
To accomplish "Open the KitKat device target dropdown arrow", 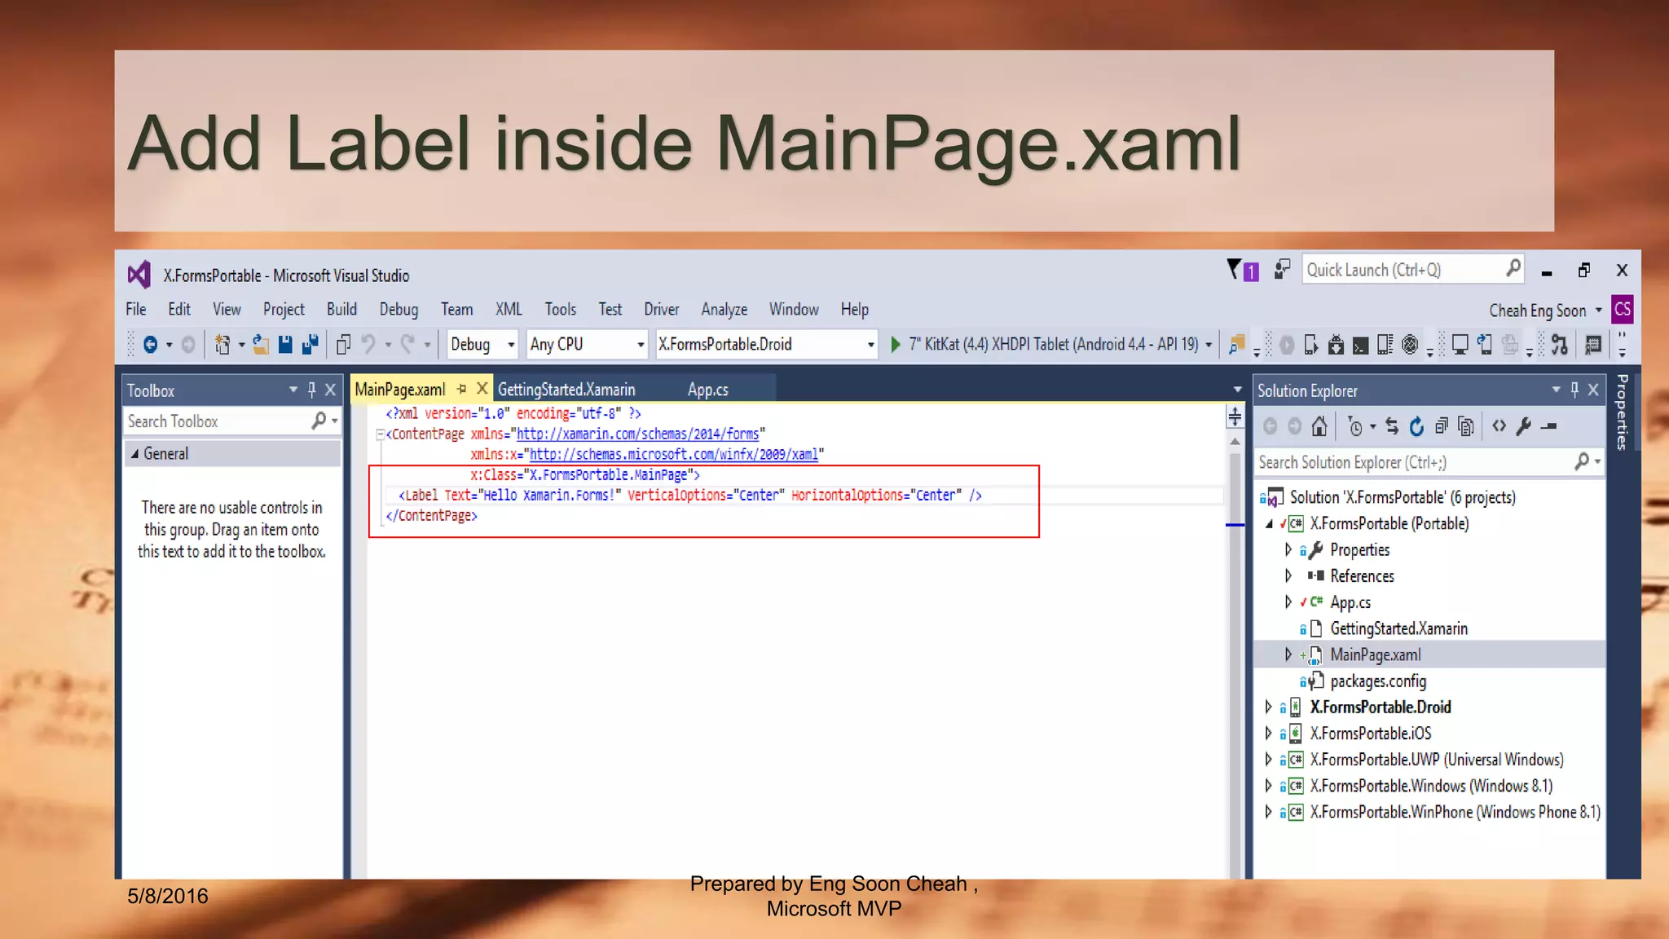I will [1209, 346].
